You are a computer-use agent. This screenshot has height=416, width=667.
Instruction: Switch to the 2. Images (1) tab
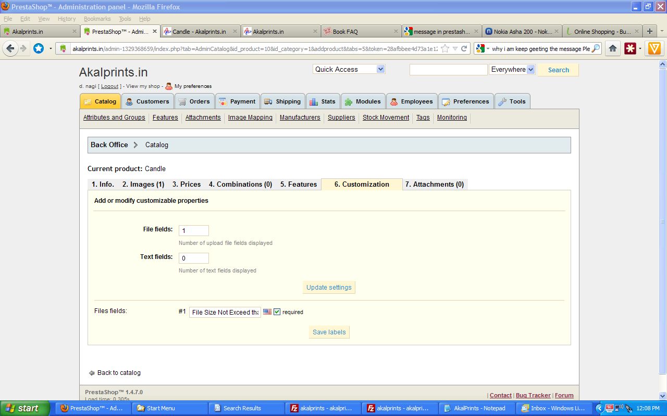click(x=143, y=184)
